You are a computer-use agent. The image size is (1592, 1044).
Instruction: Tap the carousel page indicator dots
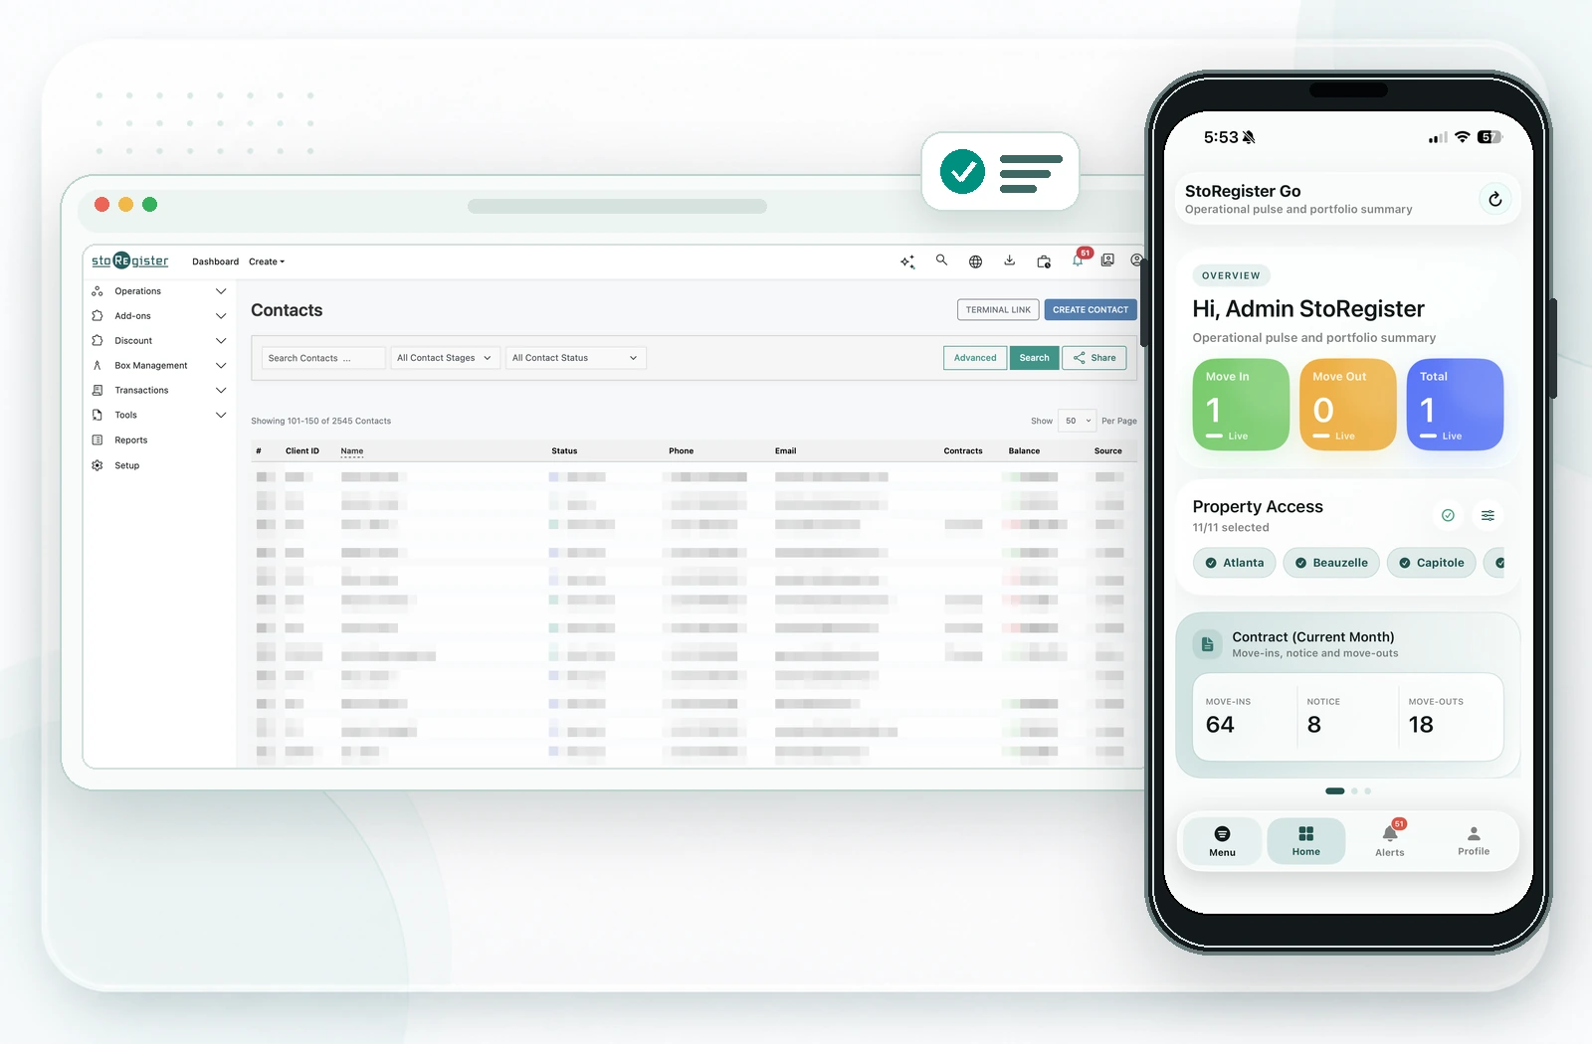(x=1348, y=791)
